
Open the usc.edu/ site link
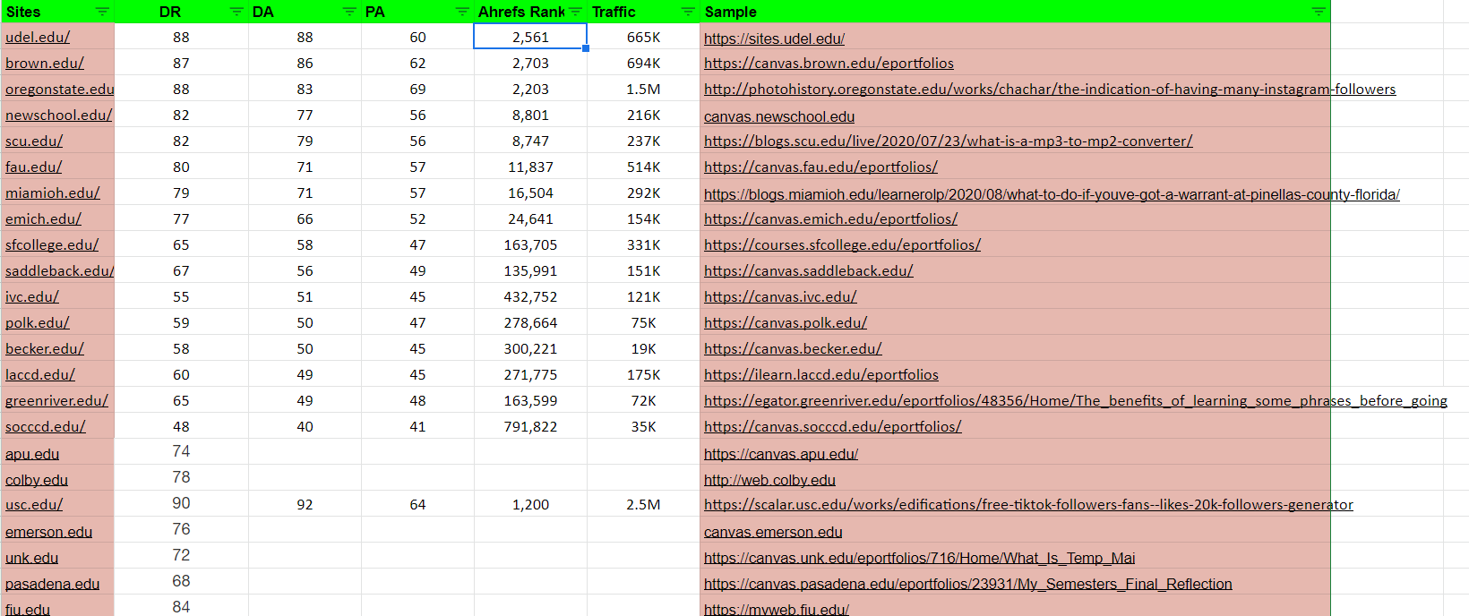pos(34,505)
